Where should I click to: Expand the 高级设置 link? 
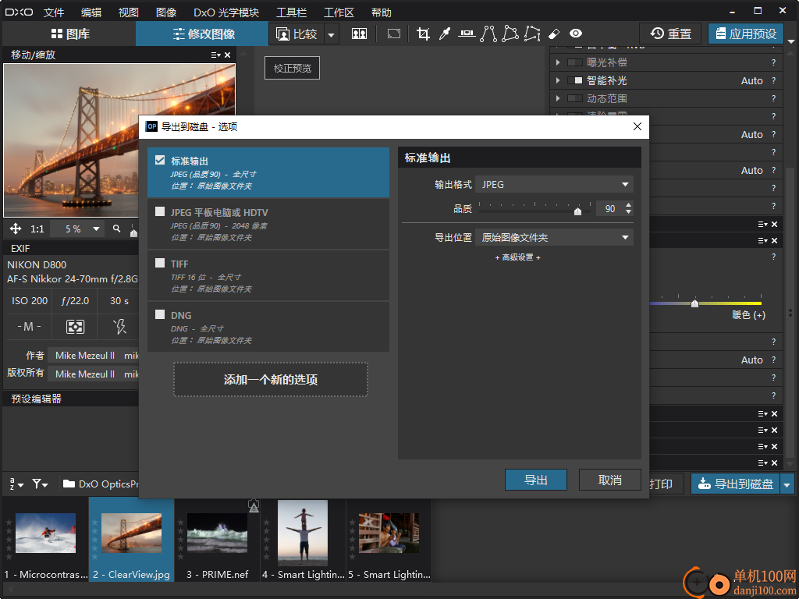pyautogui.click(x=518, y=257)
